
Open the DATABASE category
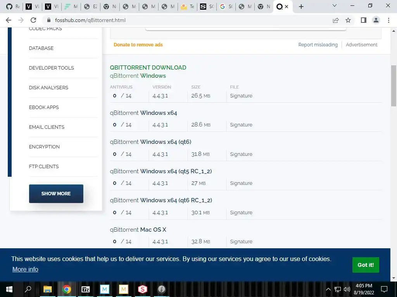pos(41,48)
